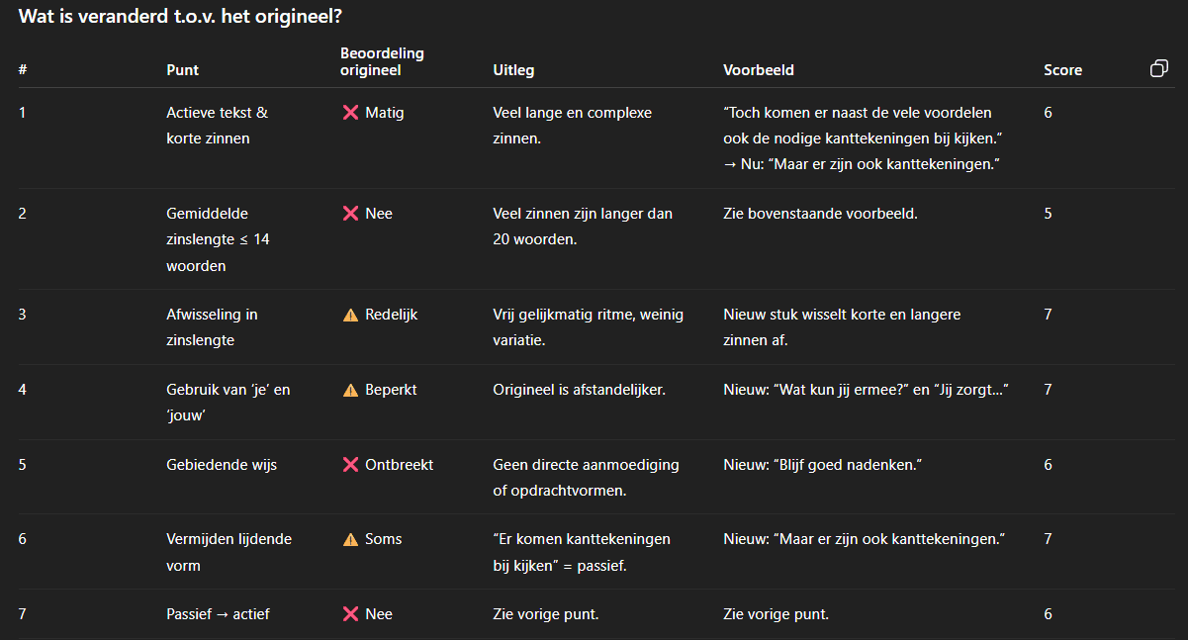Click 'Origineel is afstandelijker.' explanation cell
Screen dimensions: 1188x640
point(579,390)
